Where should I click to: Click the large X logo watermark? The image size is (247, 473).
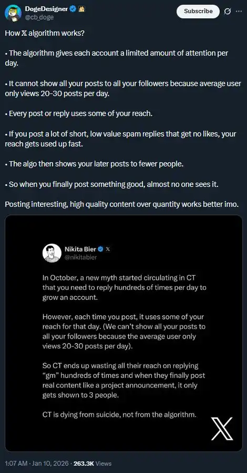coord(222,428)
